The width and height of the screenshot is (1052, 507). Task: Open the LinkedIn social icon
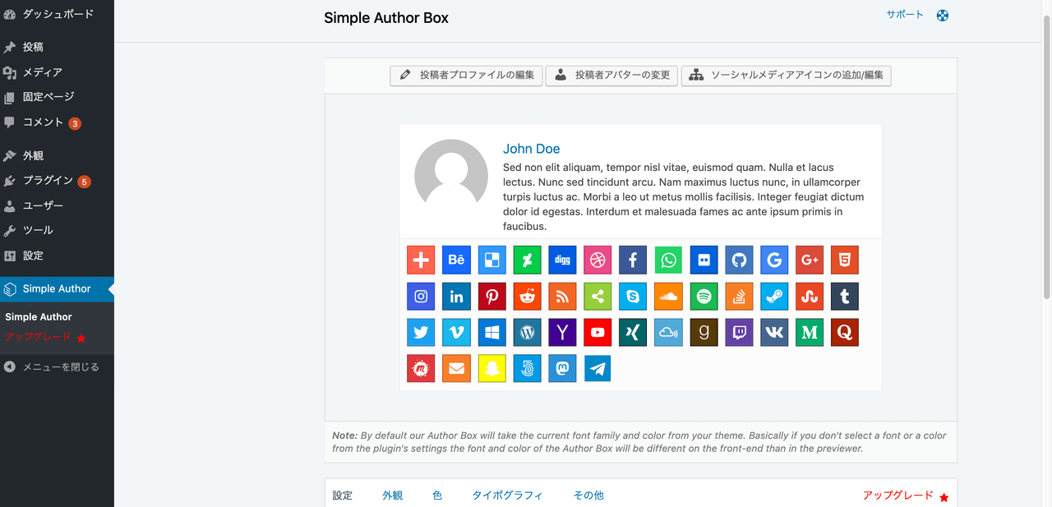(x=456, y=297)
